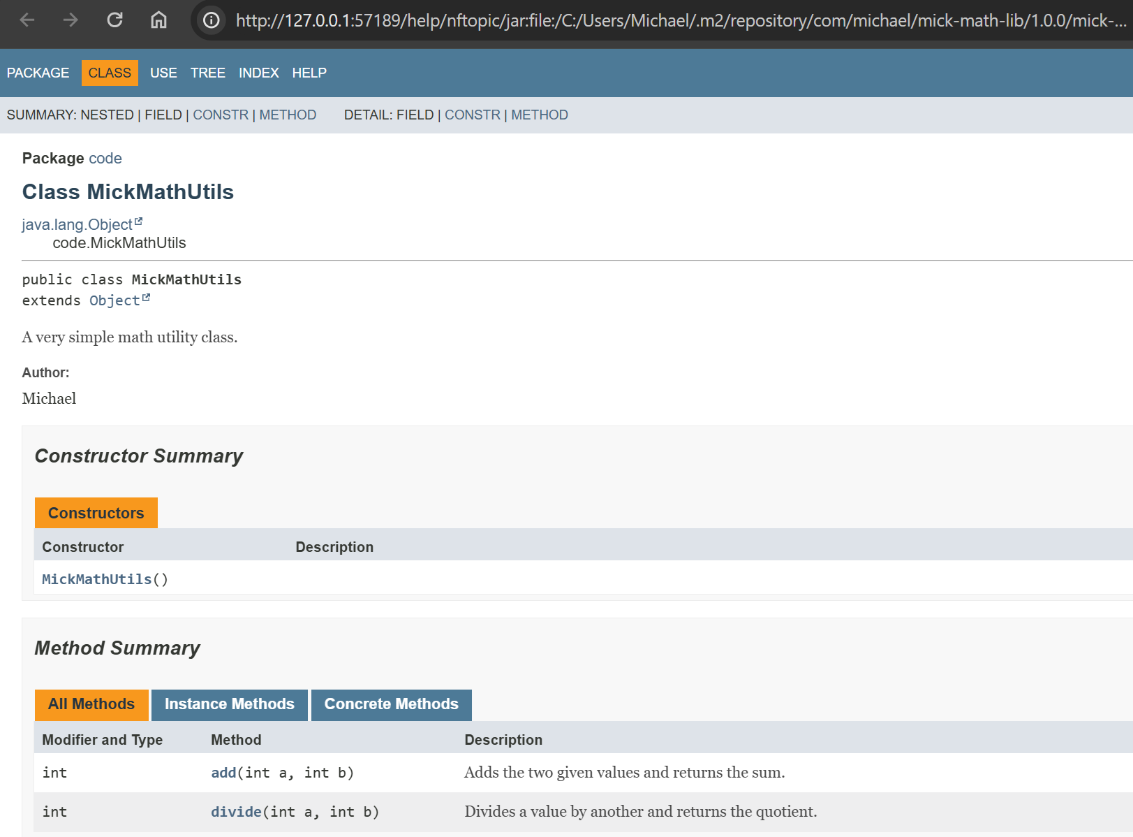Follow the Object link after 'extends'
Screen dimensions: 1133x837
[114, 300]
